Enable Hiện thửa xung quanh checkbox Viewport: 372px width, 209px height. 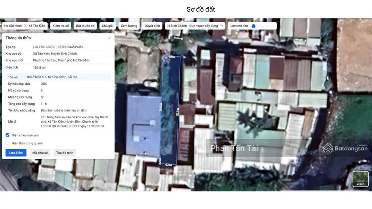(x=8, y=143)
